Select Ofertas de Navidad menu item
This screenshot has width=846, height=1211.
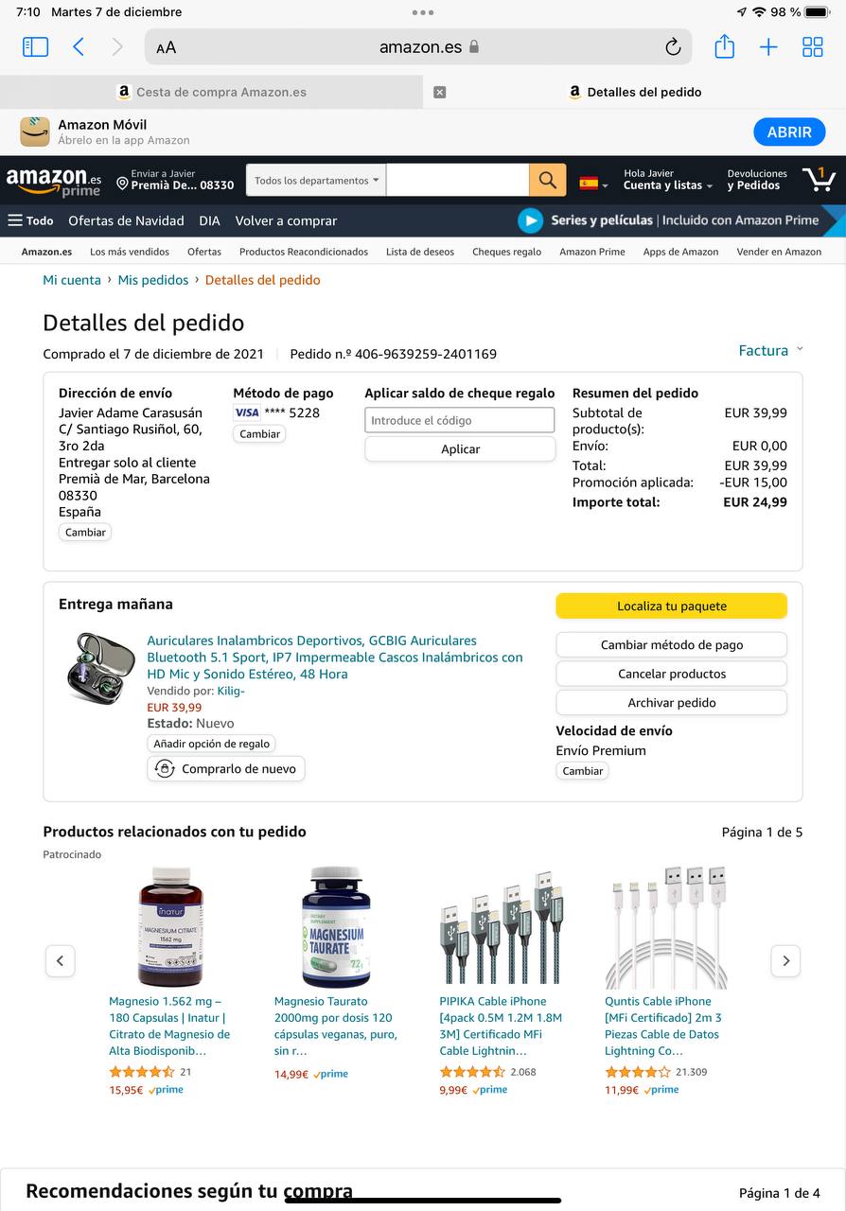click(126, 220)
